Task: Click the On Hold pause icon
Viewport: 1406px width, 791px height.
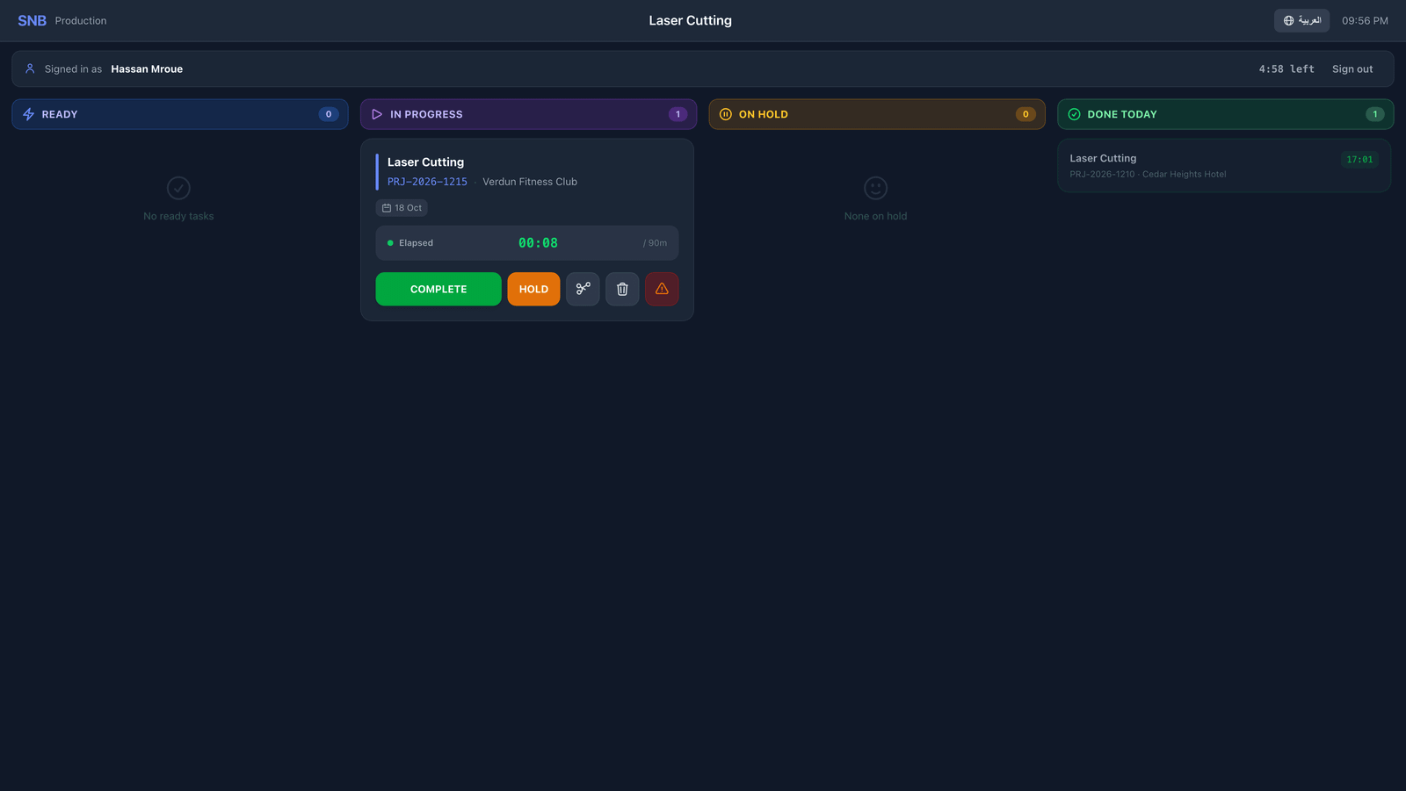Action: (x=726, y=114)
